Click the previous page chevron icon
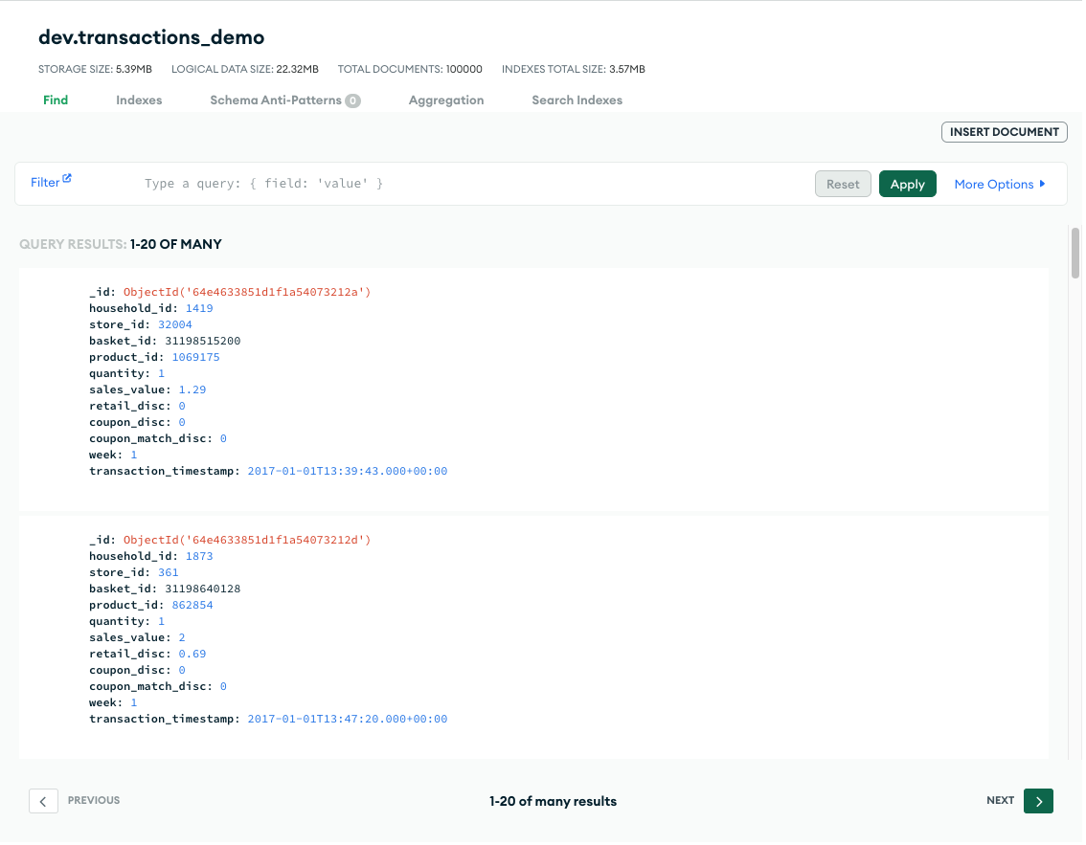The height and width of the screenshot is (845, 1086). click(43, 801)
